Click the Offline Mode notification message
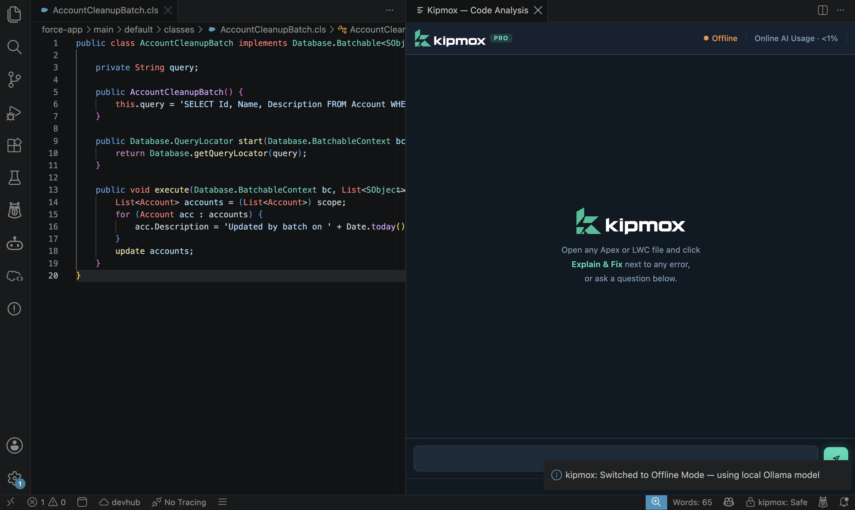Screen dimensions: 855x510 click(692, 475)
